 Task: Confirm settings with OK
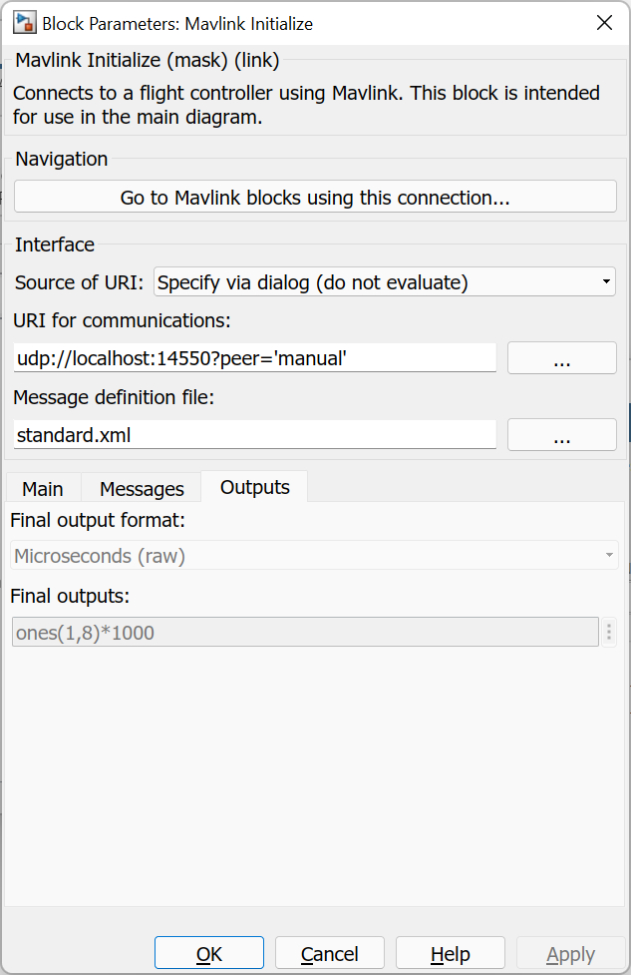[208, 953]
